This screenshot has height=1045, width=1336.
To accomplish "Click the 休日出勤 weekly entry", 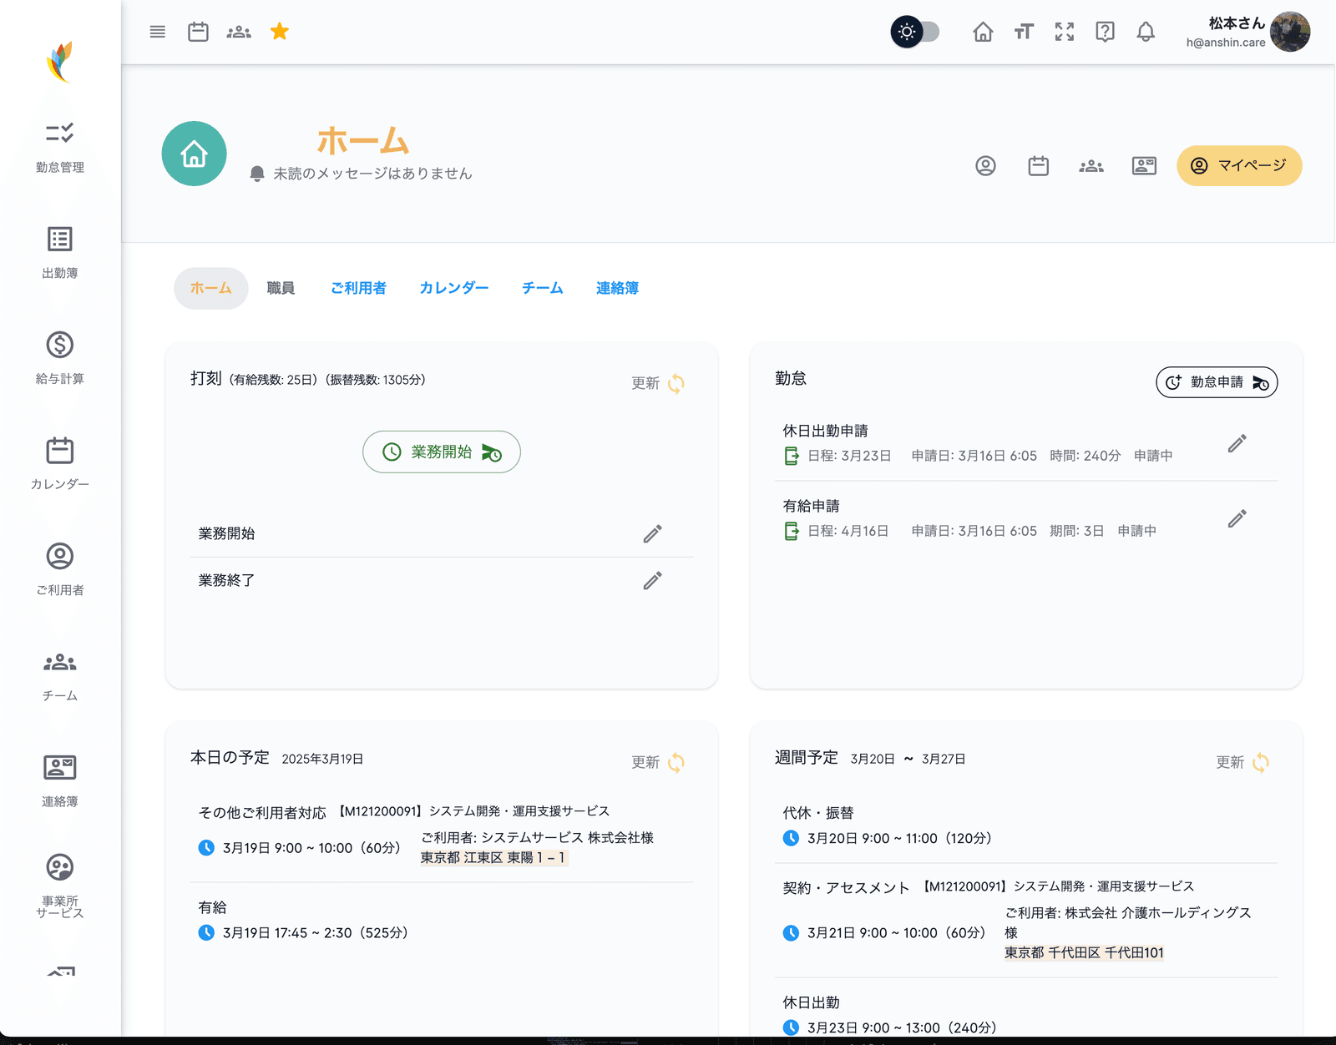I will [1026, 1015].
